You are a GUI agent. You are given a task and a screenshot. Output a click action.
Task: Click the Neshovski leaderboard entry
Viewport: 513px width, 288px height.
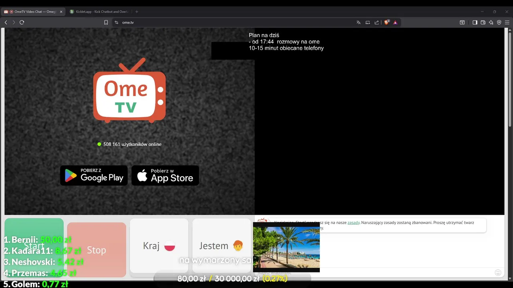coord(43,262)
